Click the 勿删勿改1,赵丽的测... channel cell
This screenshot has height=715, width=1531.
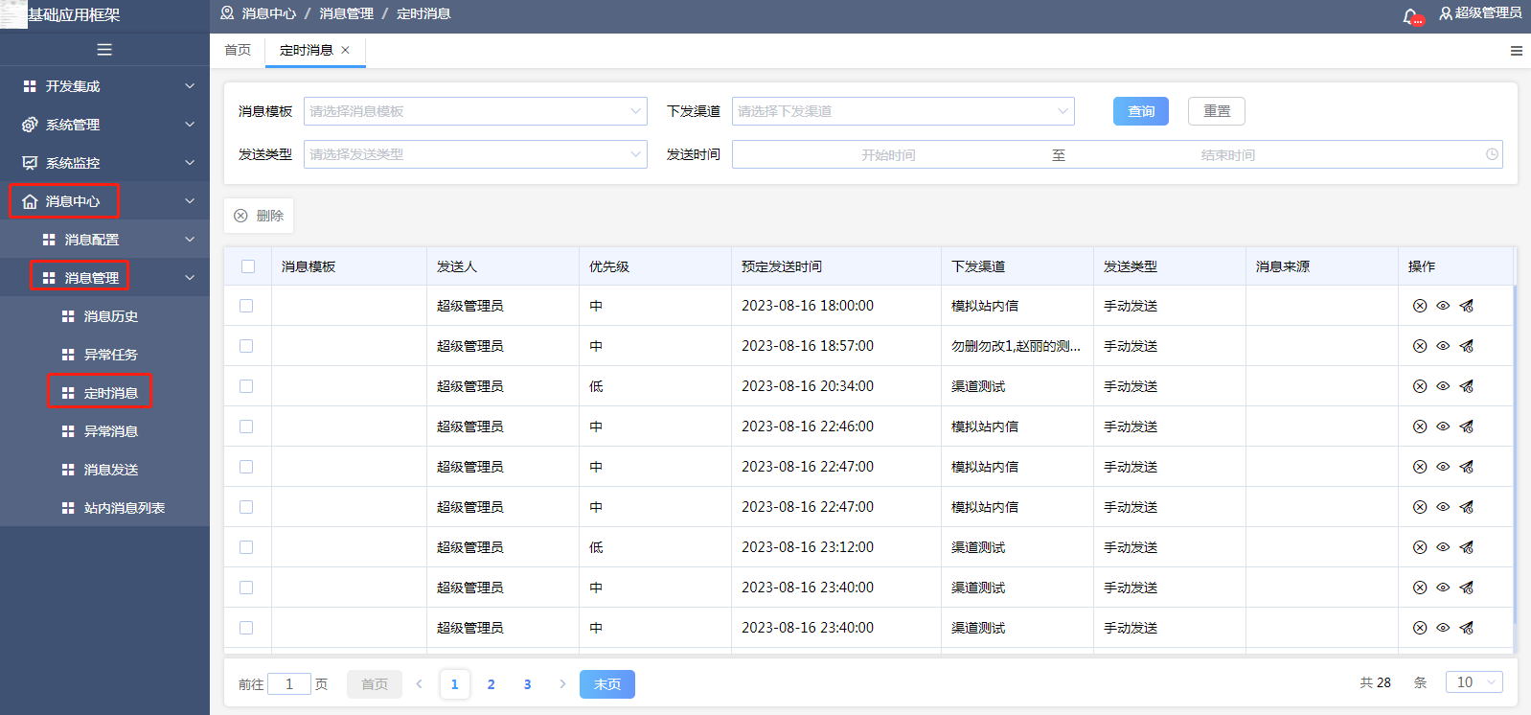point(1016,346)
